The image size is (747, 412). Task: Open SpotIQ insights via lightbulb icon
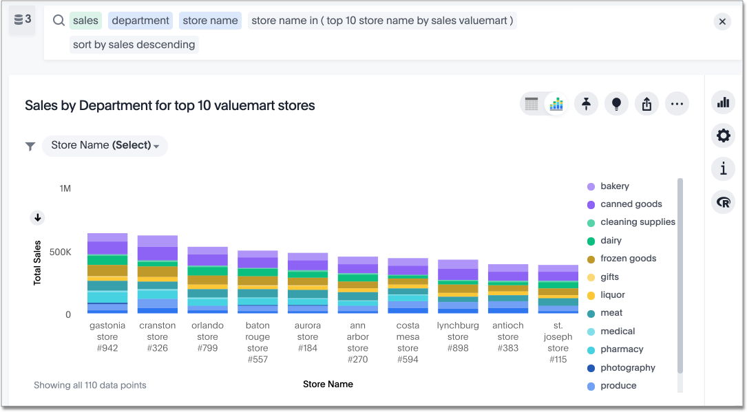click(x=616, y=103)
